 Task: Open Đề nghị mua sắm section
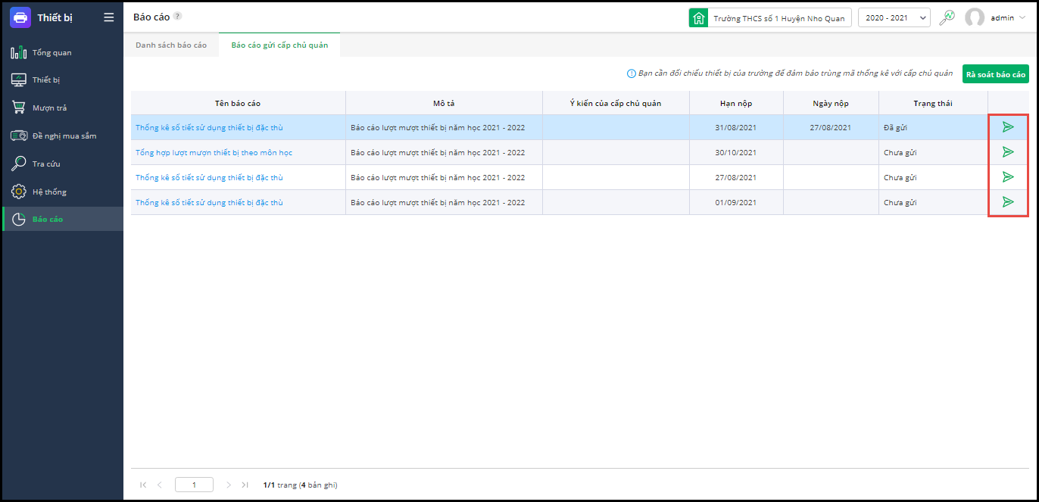click(x=62, y=136)
